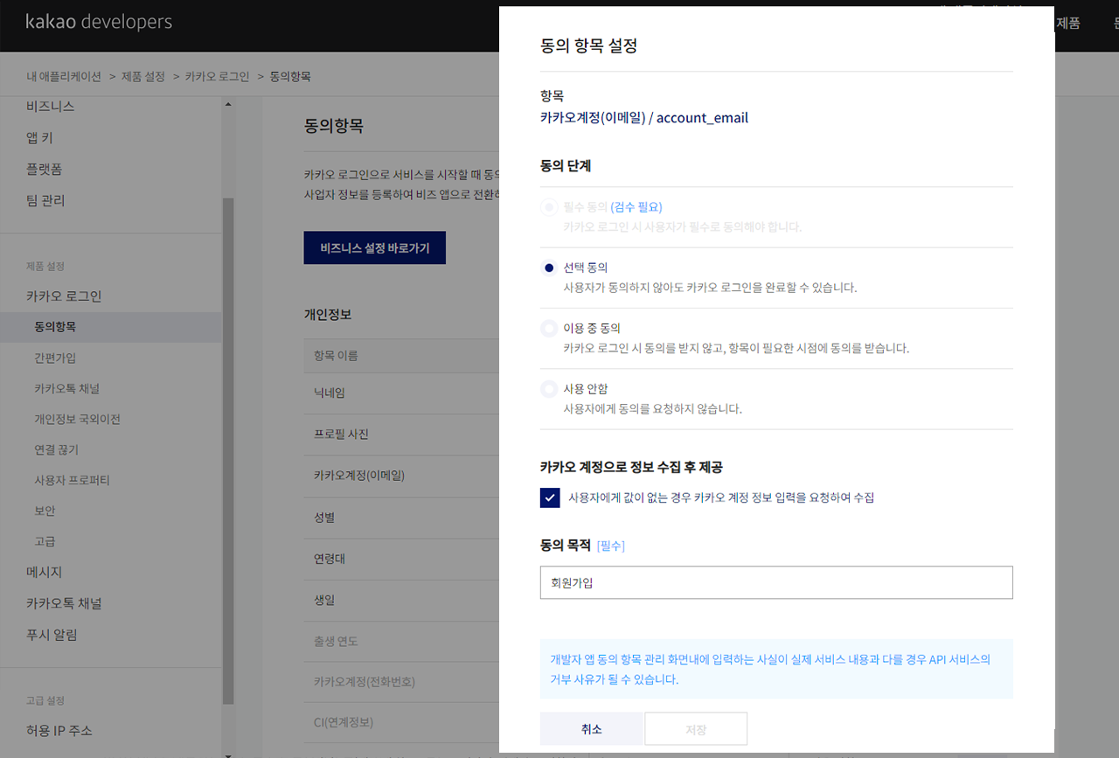Click the 생일 table row
The image size is (1119, 758).
[x=401, y=601]
